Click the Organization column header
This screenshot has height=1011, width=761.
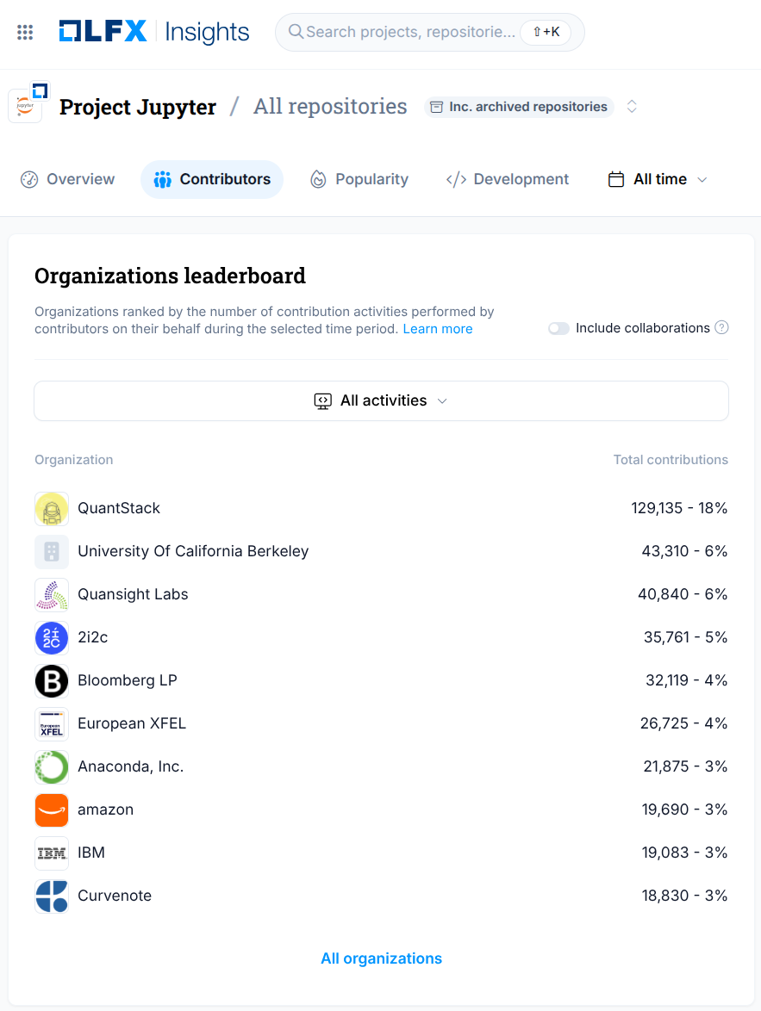(73, 460)
